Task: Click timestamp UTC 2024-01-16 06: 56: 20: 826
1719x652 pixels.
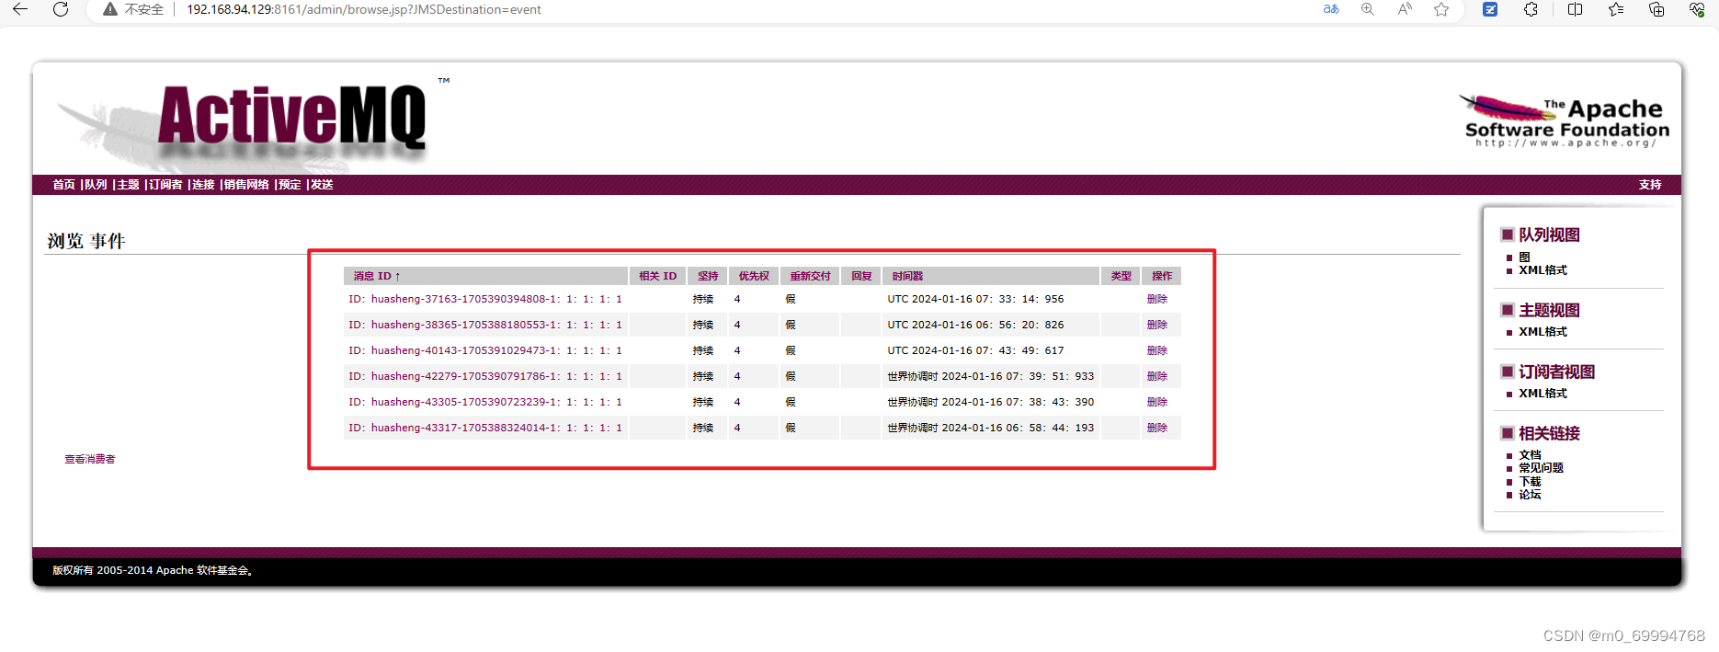Action: (975, 325)
